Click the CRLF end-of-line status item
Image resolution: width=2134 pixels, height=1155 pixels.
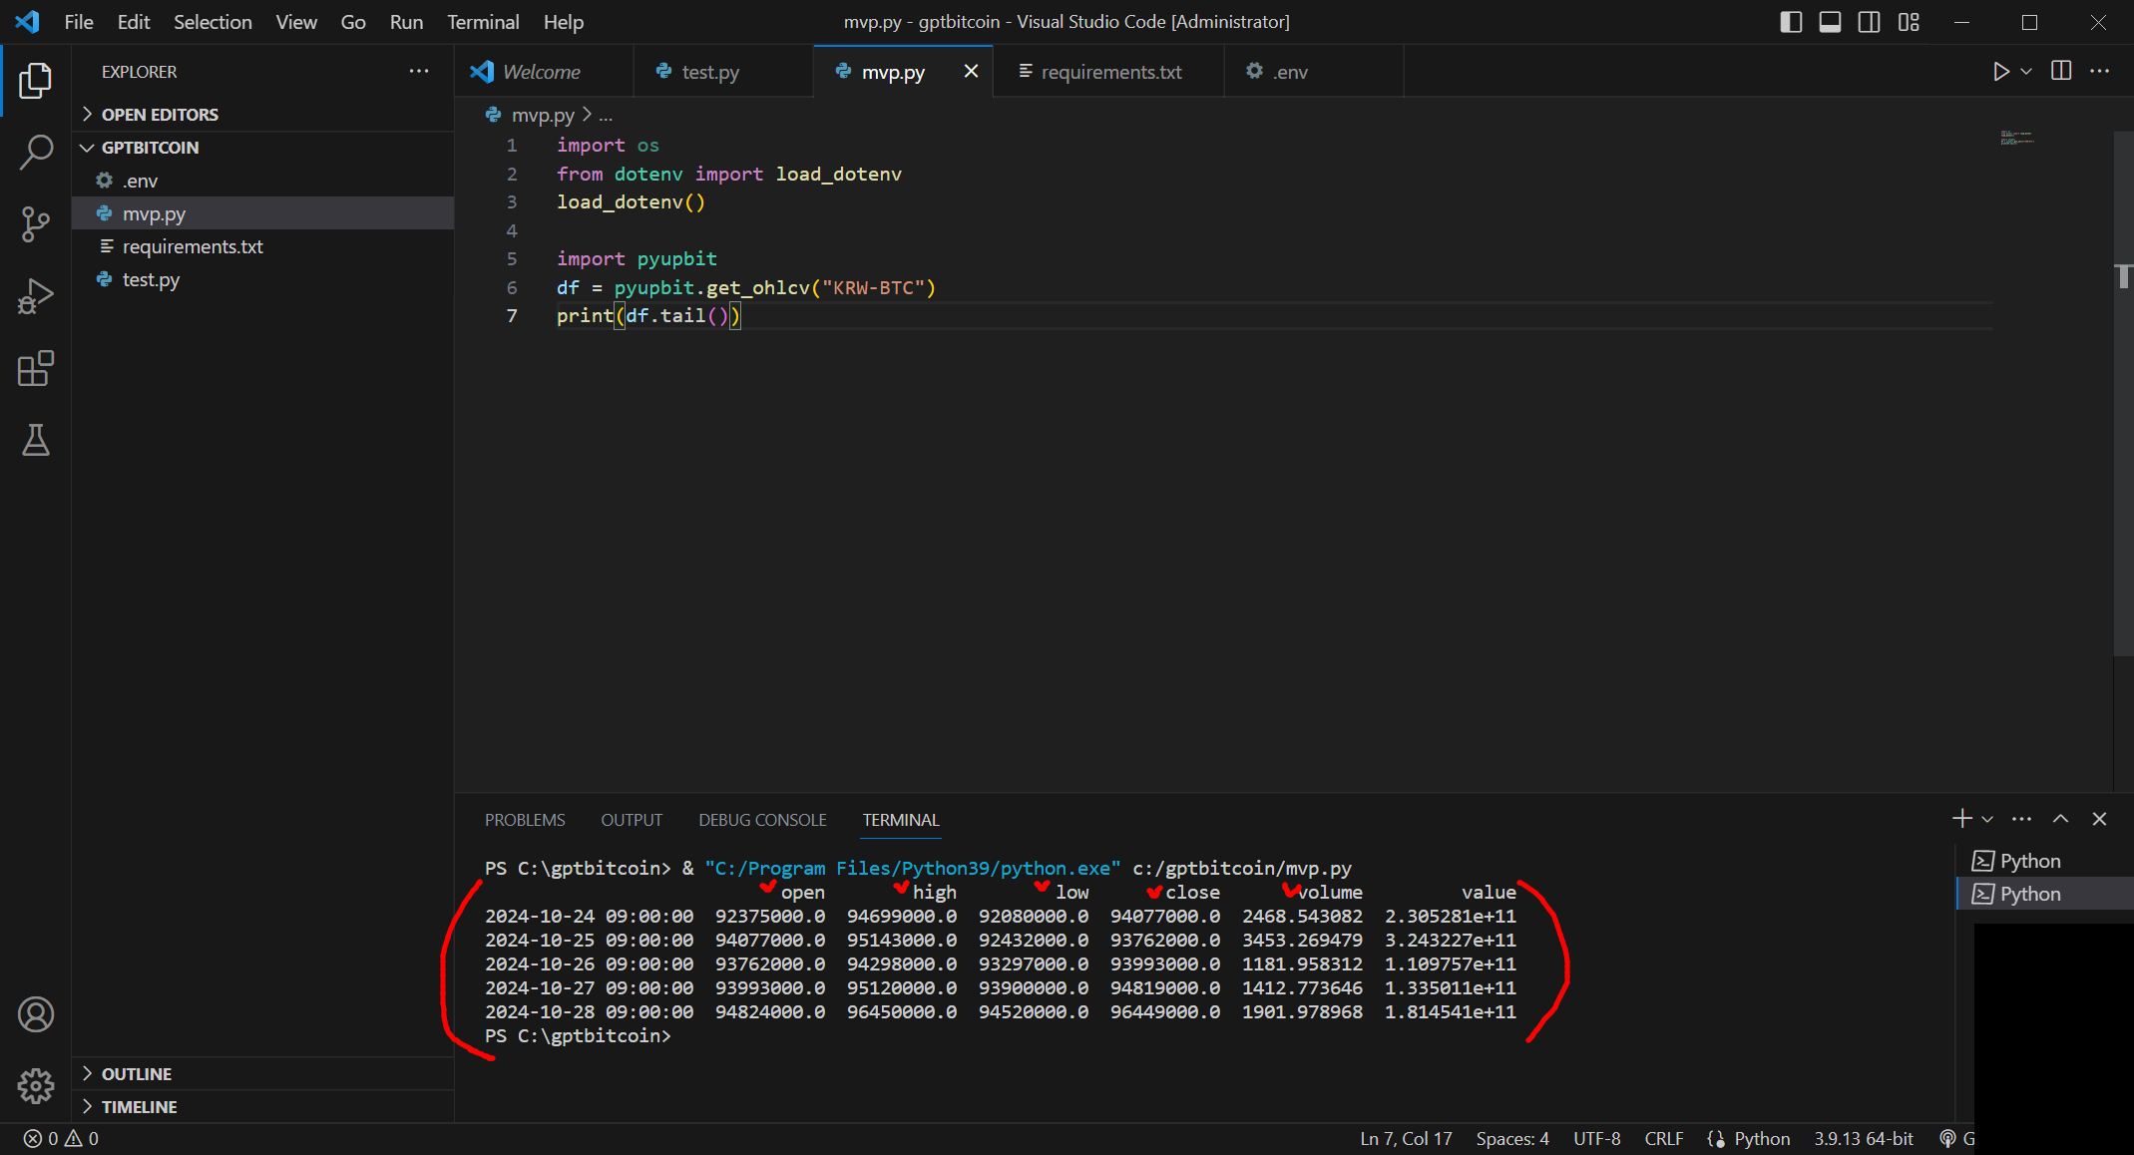tap(1663, 1139)
